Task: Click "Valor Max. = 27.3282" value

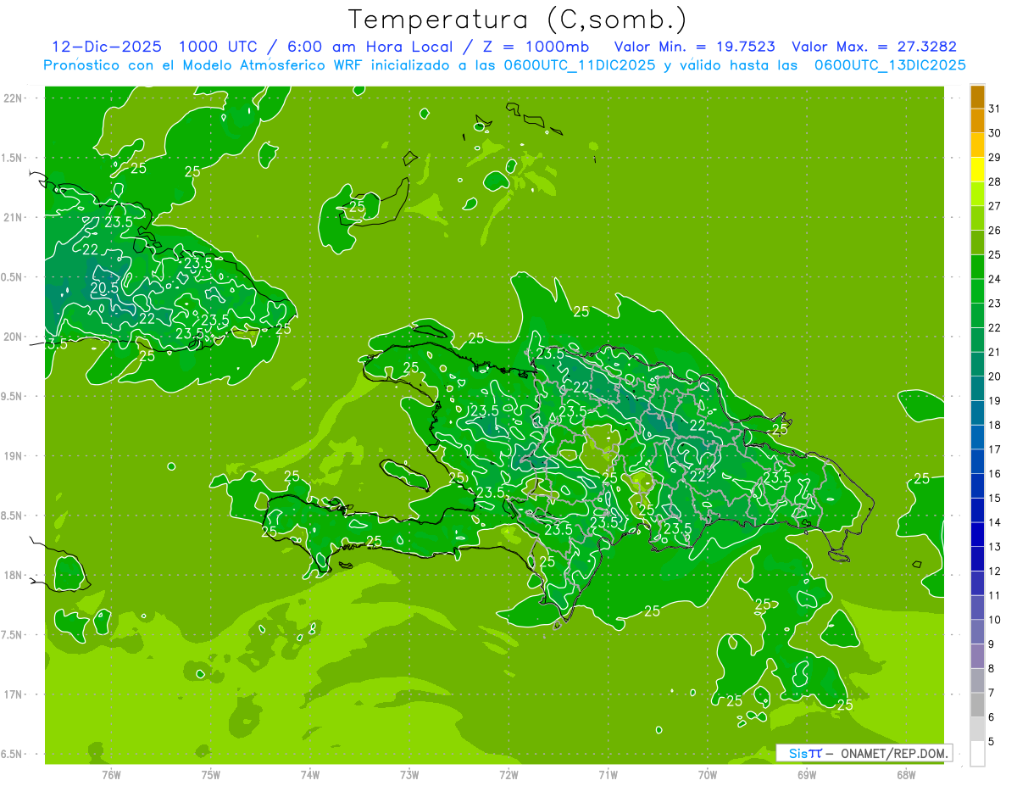Action: tap(876, 47)
